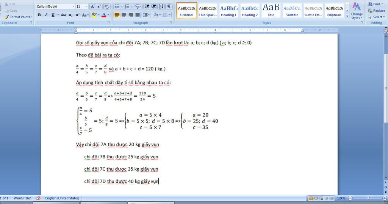Click the Words: 162 counter
Image resolution: width=388 pixels, height=204 pixels.
[22, 198]
